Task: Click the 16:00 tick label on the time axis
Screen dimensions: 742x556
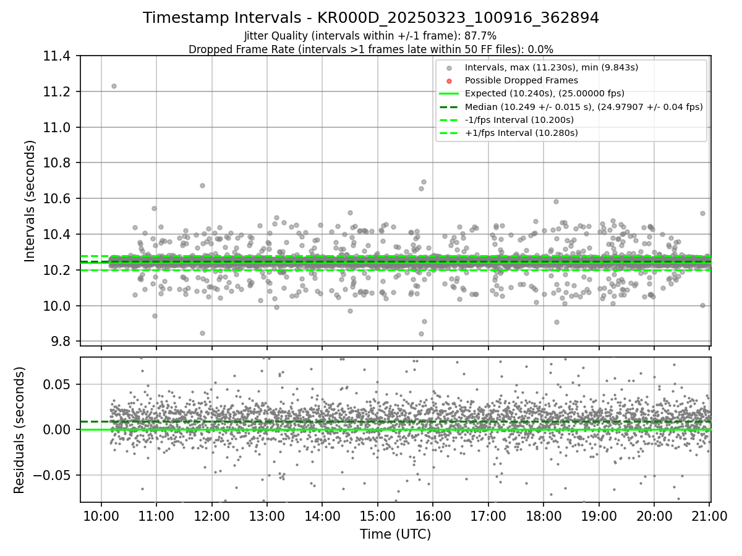Action: 433,516
